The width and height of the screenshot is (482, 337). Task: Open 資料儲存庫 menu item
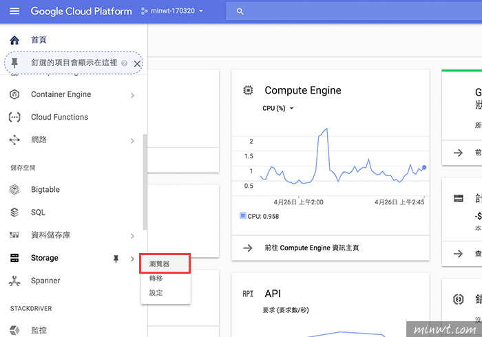51,235
